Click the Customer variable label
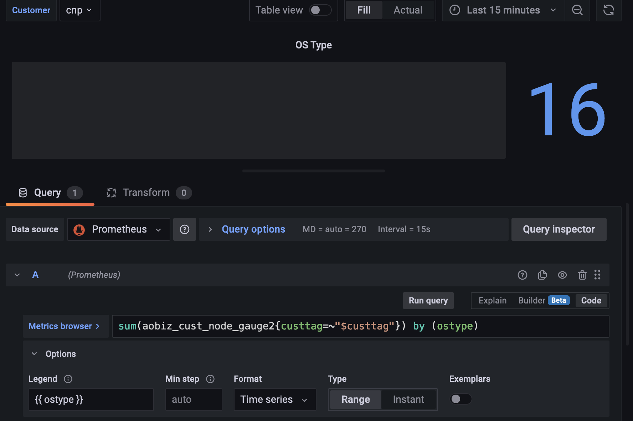This screenshot has width=633, height=421. pyautogui.click(x=31, y=10)
